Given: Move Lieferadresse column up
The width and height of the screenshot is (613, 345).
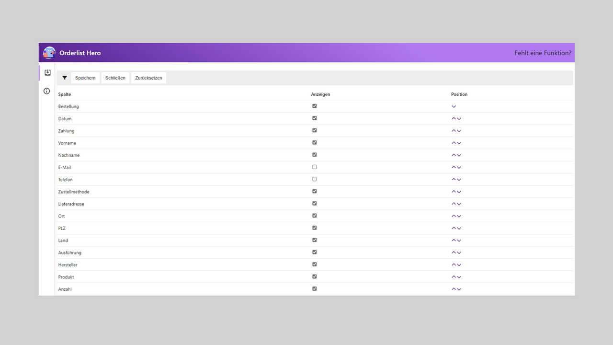Looking at the screenshot, I should [454, 204].
